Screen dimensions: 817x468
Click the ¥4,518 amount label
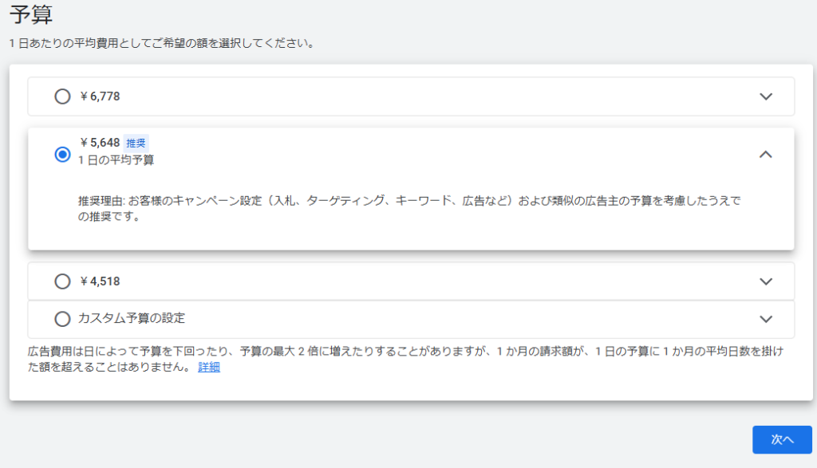(100, 281)
